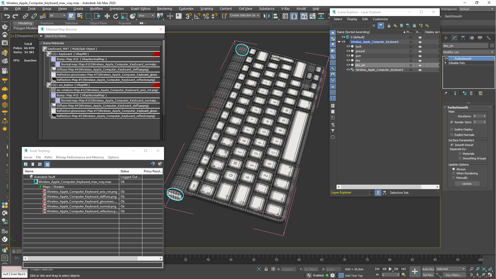Viewport: 496px width, 279px height.
Task: Open the selection filter All dropdown
Action: [58, 16]
